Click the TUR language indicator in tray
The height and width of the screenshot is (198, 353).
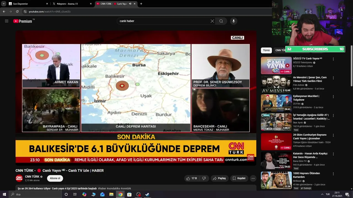(328, 194)
